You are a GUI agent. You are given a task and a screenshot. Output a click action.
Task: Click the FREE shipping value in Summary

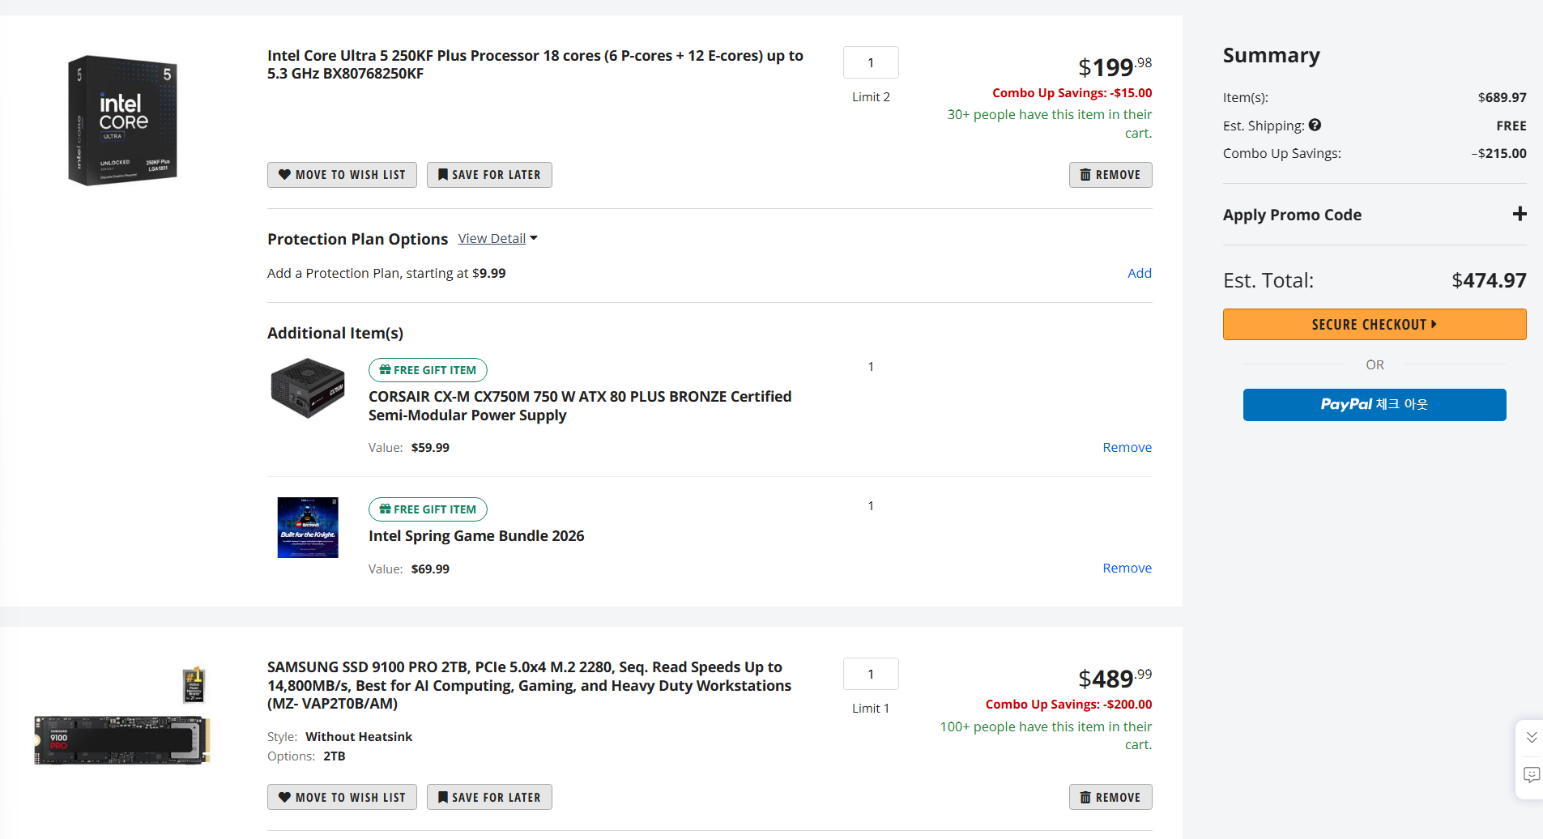[x=1511, y=126]
